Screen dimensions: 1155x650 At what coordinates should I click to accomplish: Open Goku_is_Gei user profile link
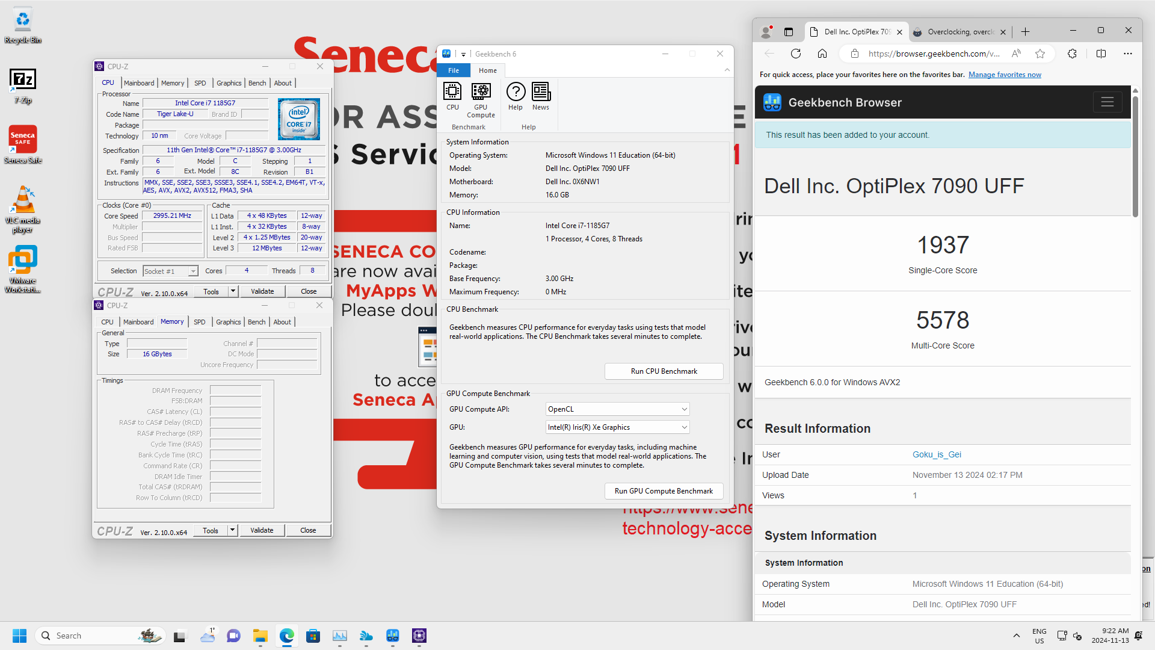point(937,454)
